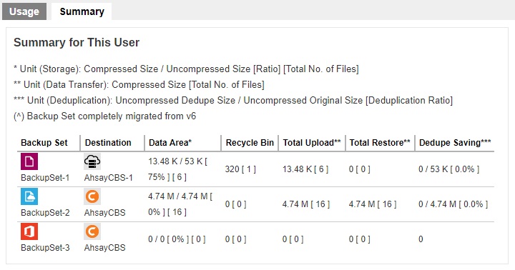Open the BackupSet-3 label
Screen dimensions: 515x270
tap(45, 248)
